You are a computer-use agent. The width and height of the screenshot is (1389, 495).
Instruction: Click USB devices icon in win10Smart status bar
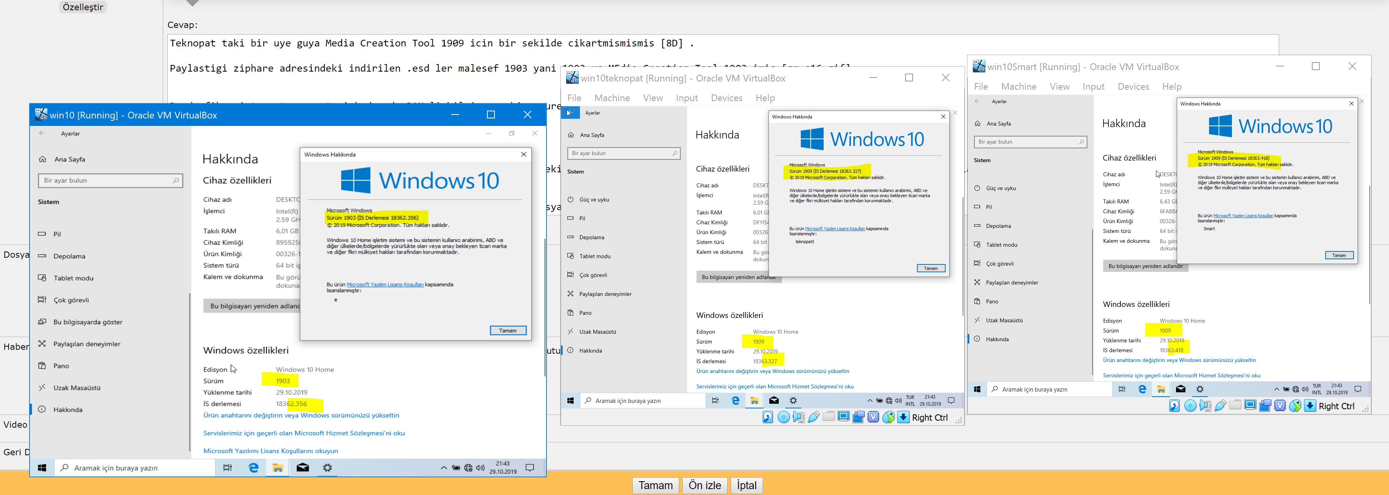pos(1220,406)
